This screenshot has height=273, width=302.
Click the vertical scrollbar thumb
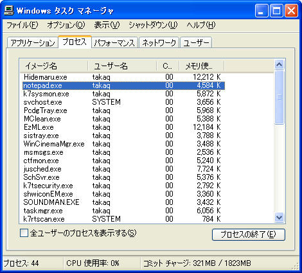tap(279, 98)
